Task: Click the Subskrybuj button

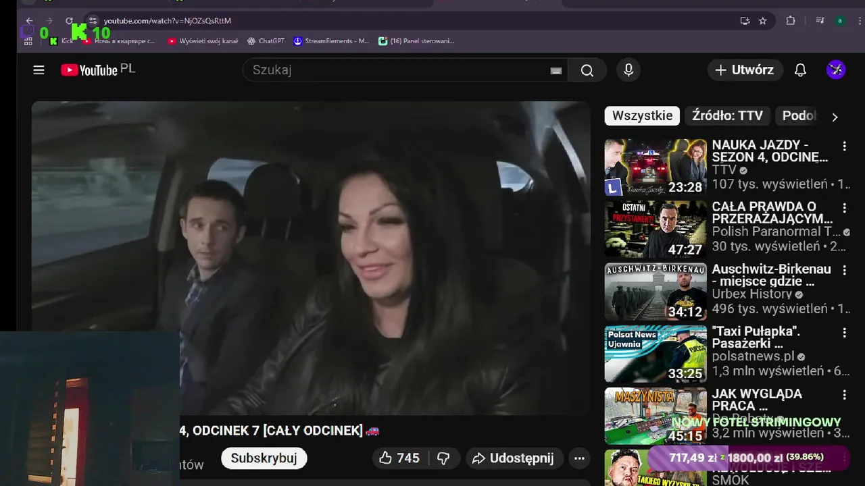Action: pos(264,458)
